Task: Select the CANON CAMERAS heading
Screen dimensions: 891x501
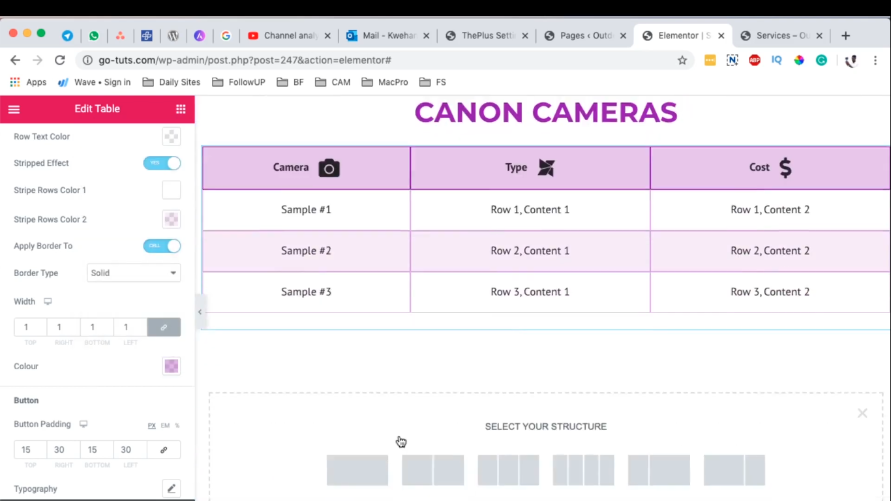Action: tap(546, 112)
